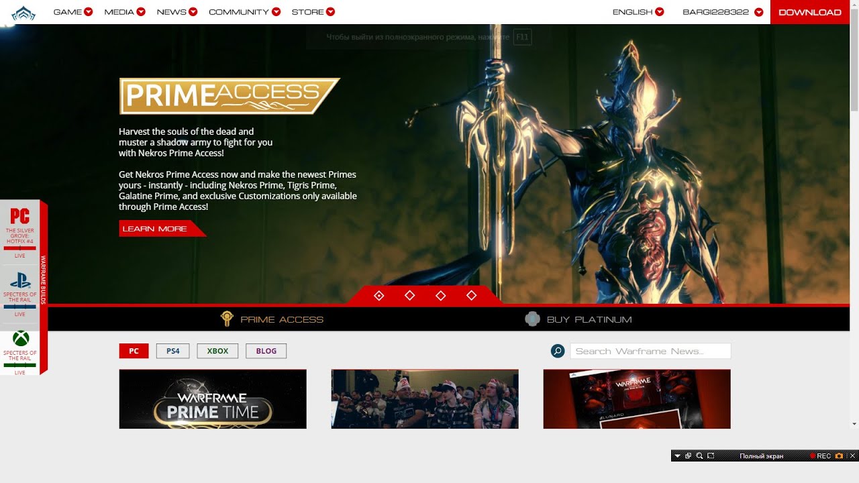Viewport: 859px width, 483px height.
Task: Open the COMMUNITY dropdown menu
Action: 245,12
